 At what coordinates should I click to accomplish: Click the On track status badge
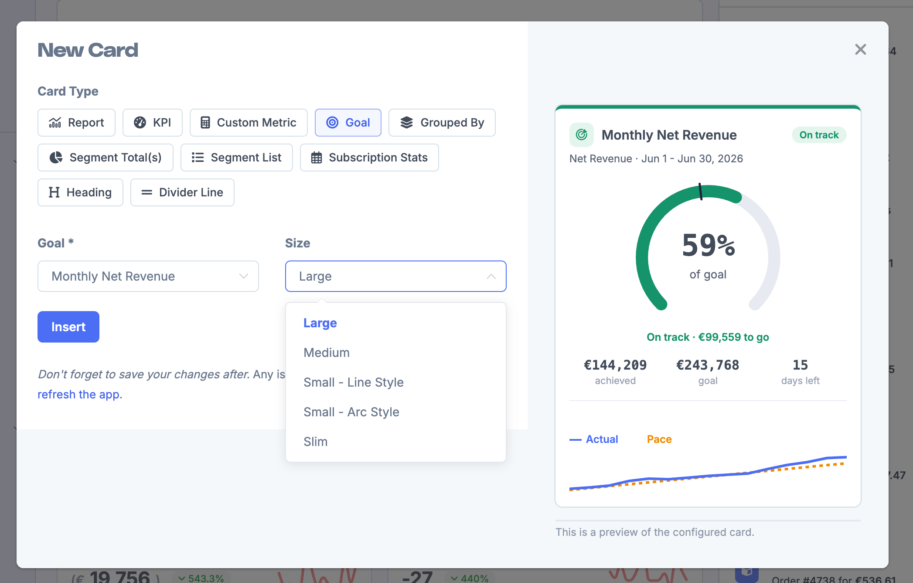click(x=819, y=135)
